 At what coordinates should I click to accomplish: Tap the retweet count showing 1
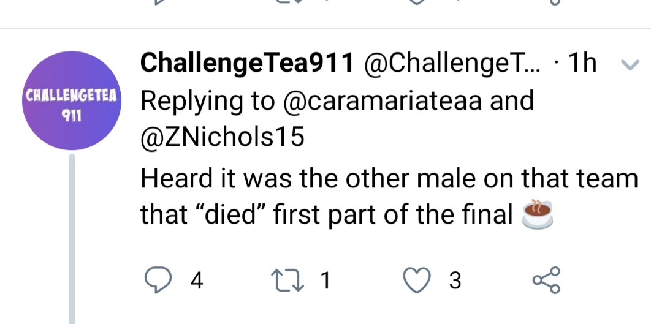point(326,281)
